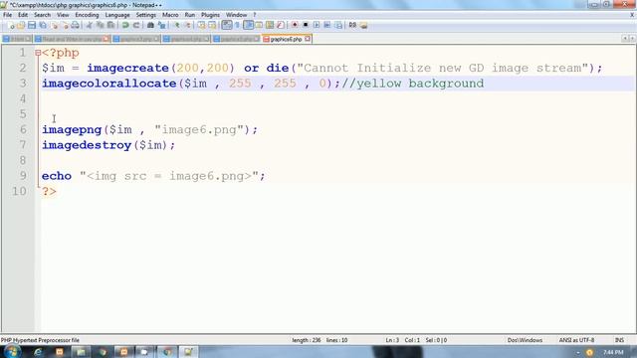Open the Plugins menu

click(210, 15)
